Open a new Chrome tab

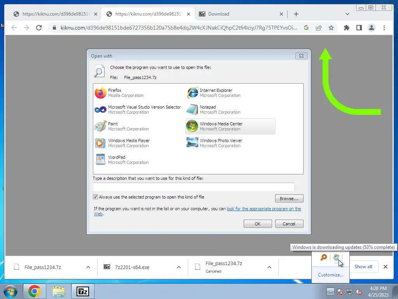coord(296,14)
